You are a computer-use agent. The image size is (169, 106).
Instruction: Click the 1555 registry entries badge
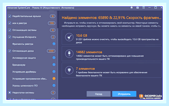[52, 23]
